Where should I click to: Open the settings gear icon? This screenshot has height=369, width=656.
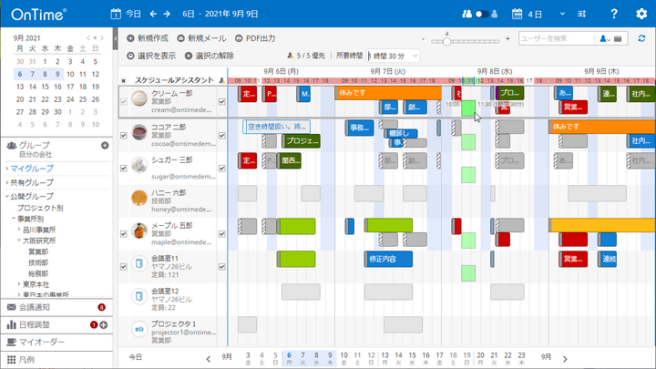[641, 14]
